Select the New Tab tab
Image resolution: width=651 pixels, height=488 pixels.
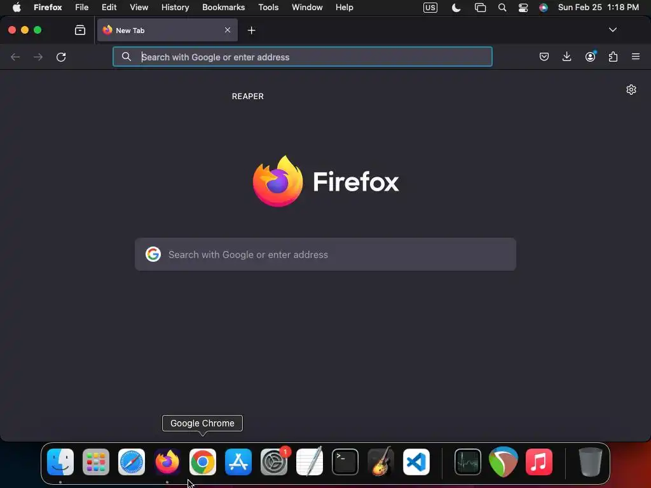(167, 30)
